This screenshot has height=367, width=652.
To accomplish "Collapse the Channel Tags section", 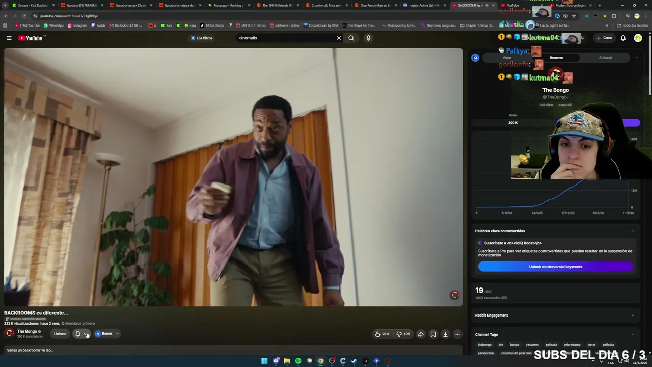I will coord(633,334).
